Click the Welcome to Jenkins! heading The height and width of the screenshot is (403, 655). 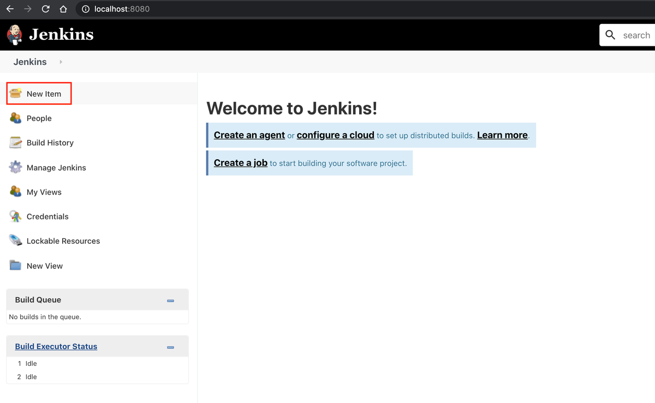point(292,108)
